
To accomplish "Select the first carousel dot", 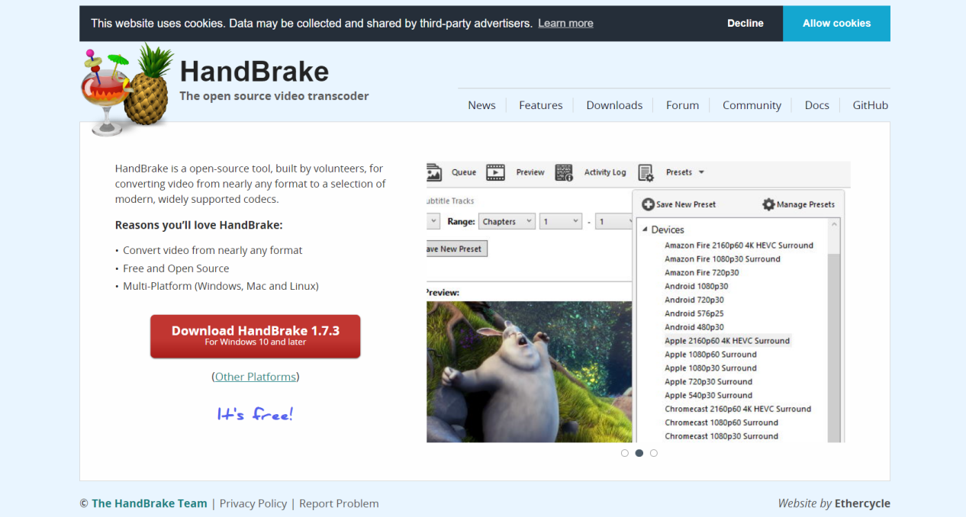I will (625, 453).
